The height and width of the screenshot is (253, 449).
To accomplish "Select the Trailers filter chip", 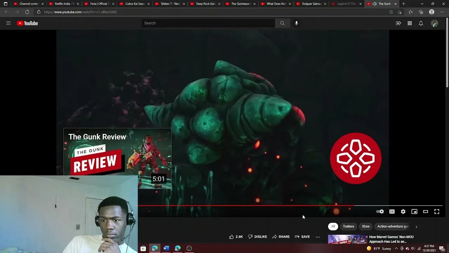I will [348, 227].
